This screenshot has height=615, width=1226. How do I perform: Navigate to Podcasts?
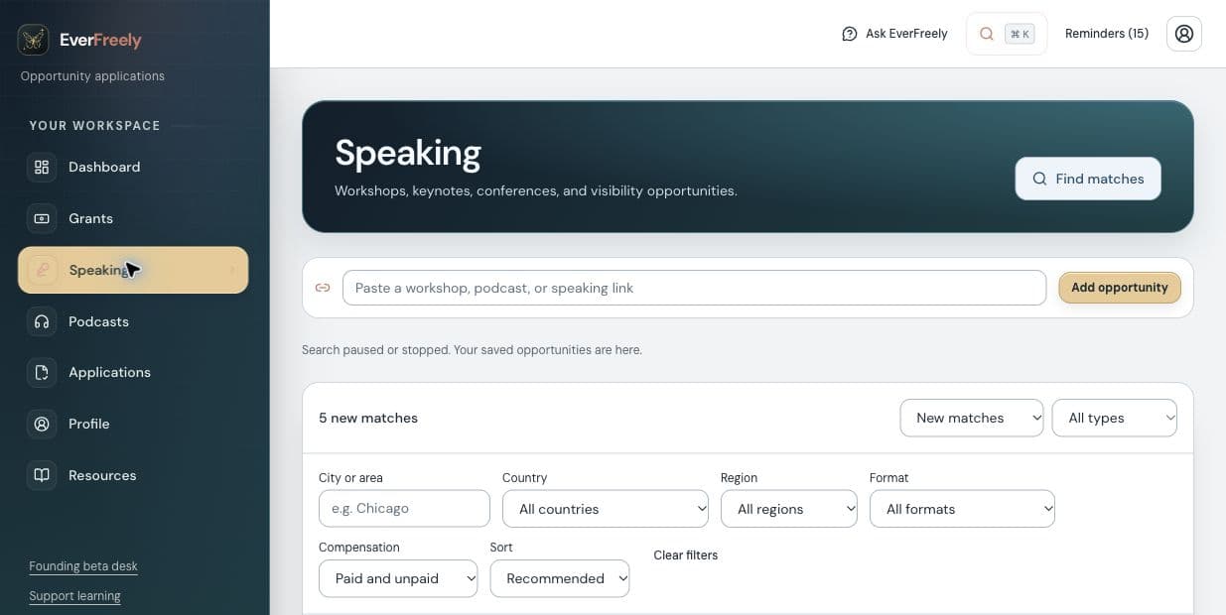click(x=133, y=321)
